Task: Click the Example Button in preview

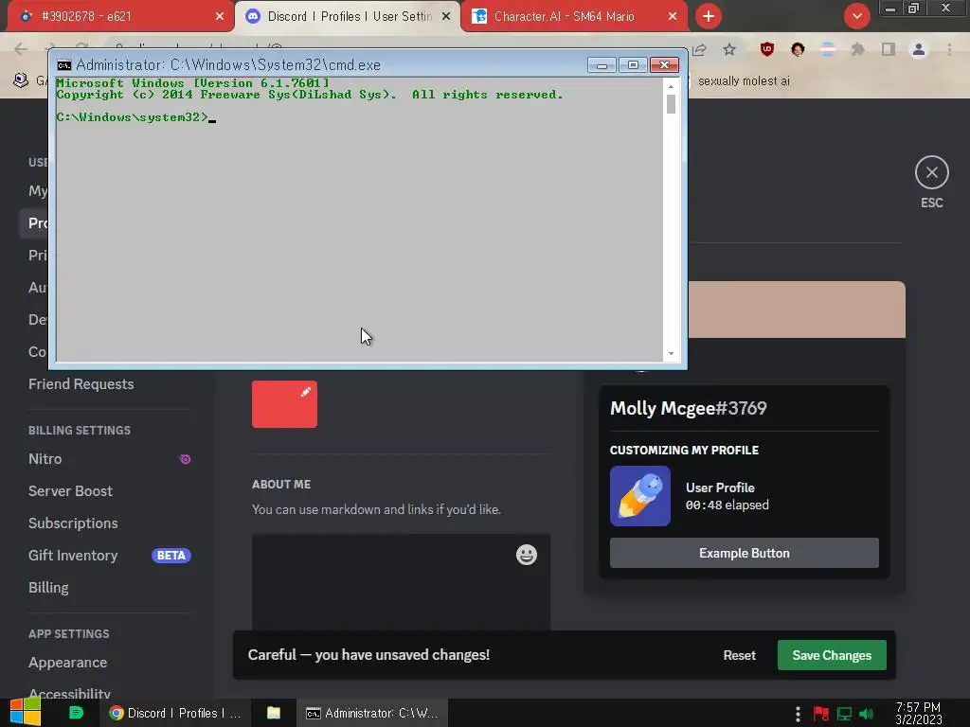Action: click(x=745, y=553)
